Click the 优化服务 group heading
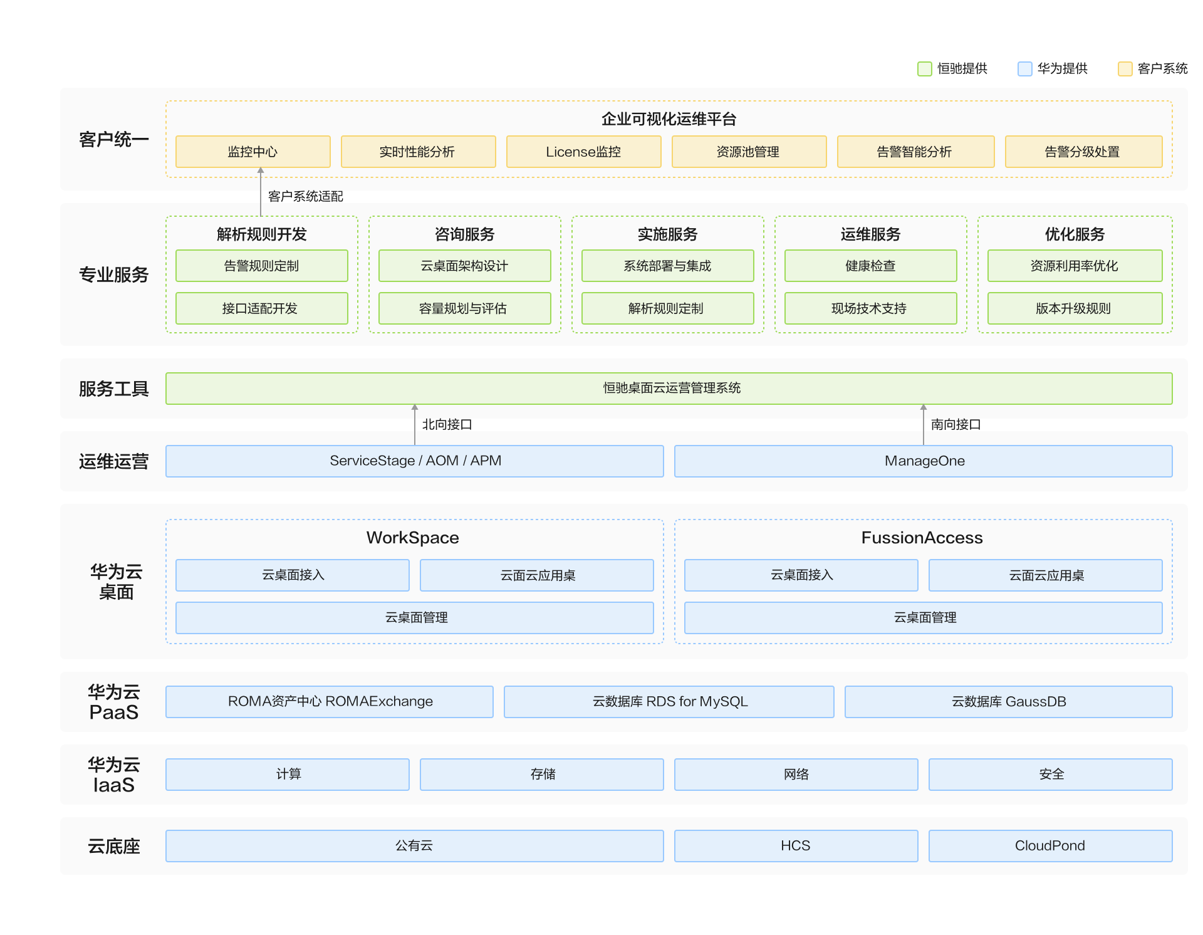 1075,234
